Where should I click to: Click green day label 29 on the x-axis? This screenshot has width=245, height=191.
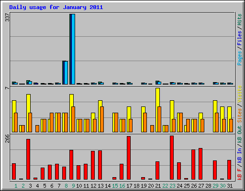click(x=215, y=186)
